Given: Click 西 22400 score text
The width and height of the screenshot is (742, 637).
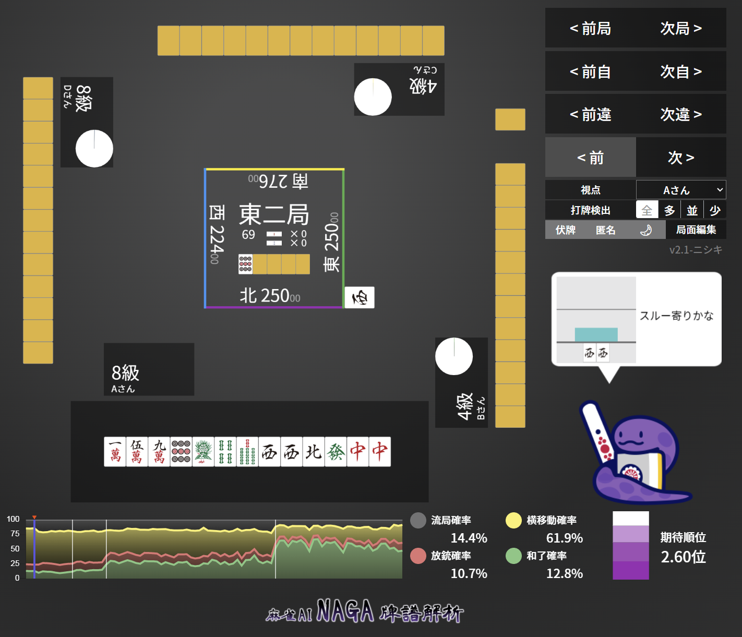Looking at the screenshot, I should pyautogui.click(x=217, y=235).
